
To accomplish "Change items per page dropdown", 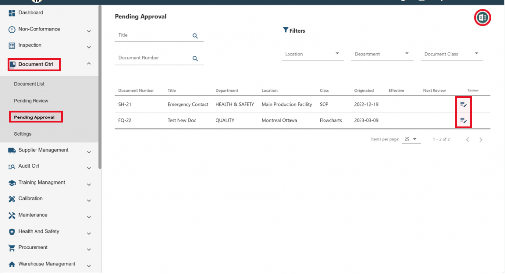I will (410, 140).
